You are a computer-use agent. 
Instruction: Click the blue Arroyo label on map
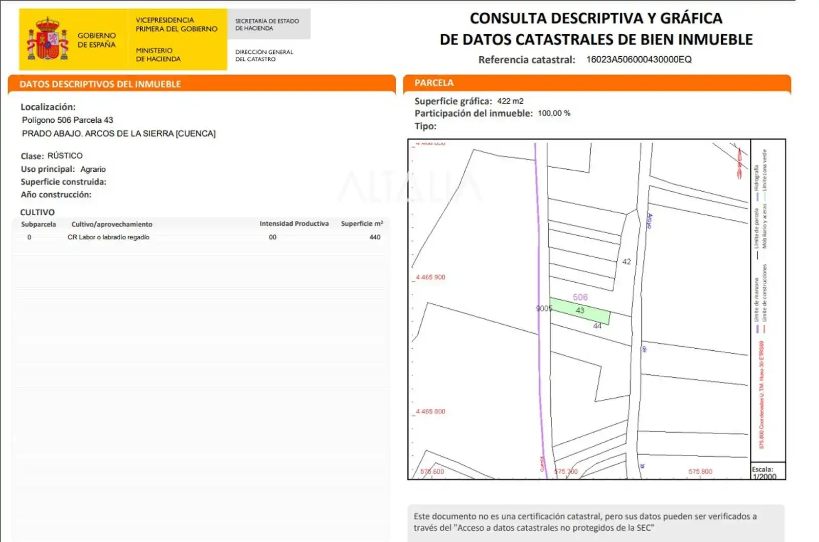tap(650, 220)
